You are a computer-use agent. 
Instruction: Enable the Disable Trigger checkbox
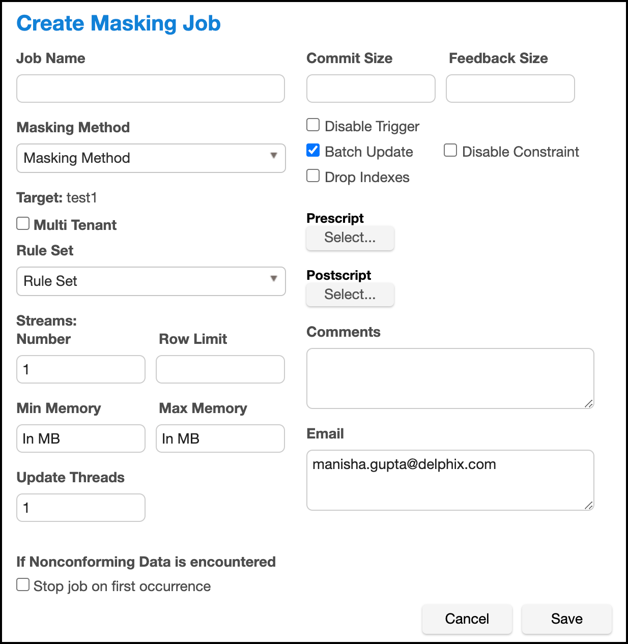tap(313, 125)
